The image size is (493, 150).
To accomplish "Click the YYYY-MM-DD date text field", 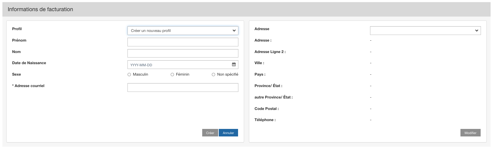I will [179, 65].
